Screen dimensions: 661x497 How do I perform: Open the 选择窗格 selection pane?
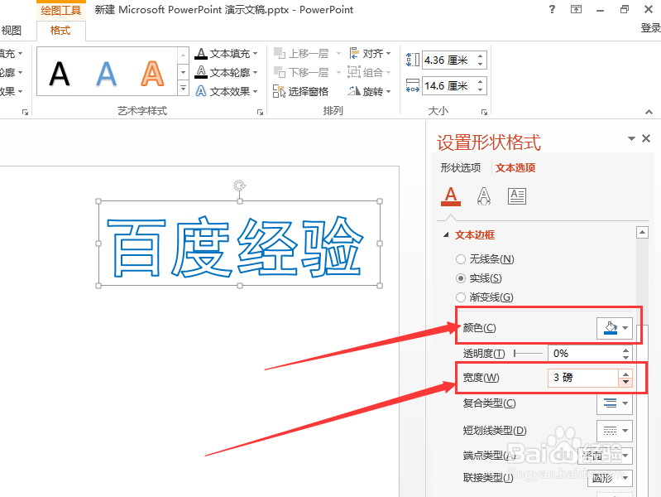point(301,91)
